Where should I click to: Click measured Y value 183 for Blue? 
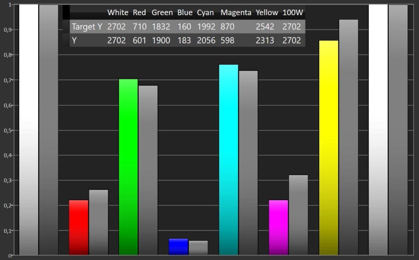pyautogui.click(x=184, y=40)
